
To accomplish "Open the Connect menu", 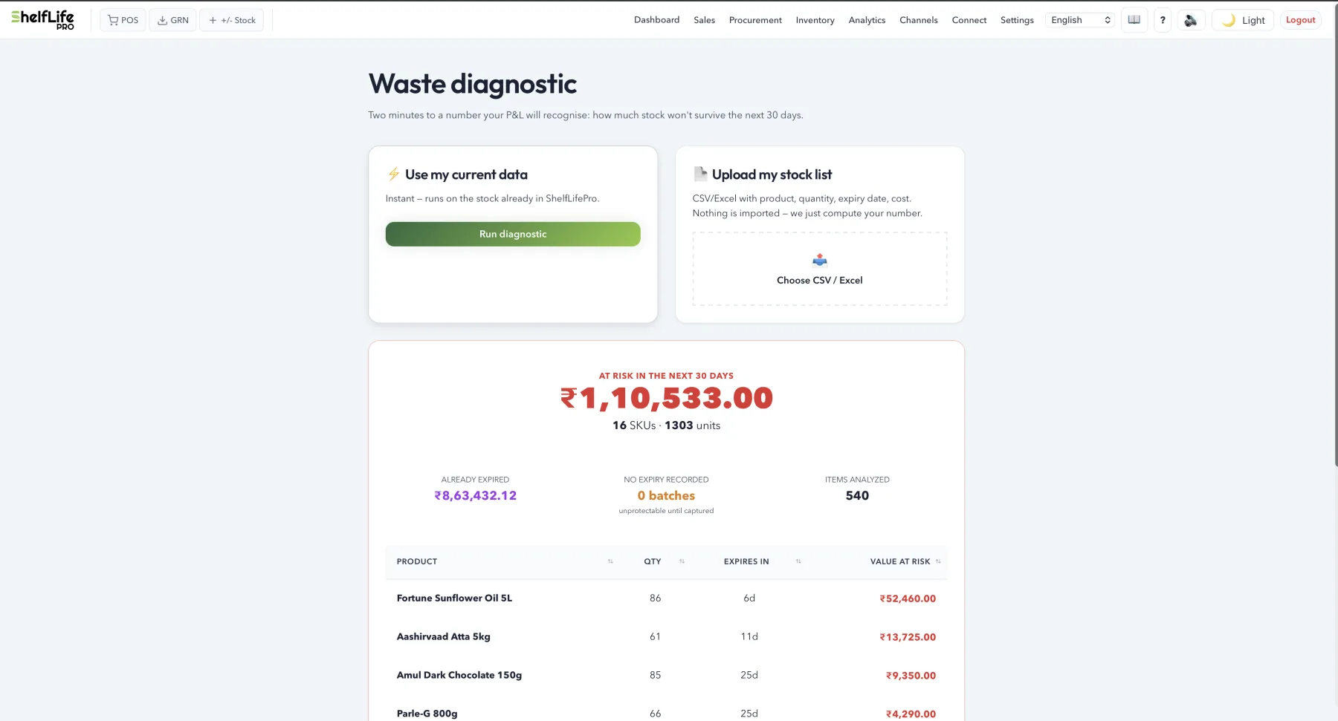I will pyautogui.click(x=969, y=20).
